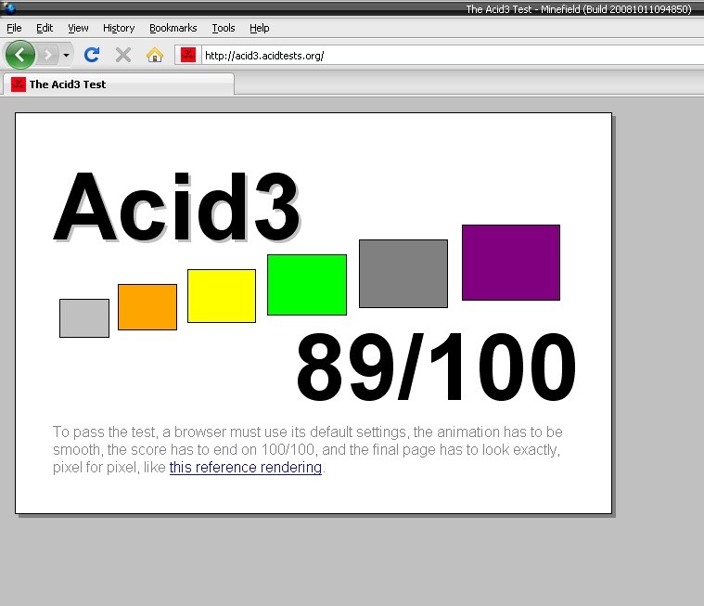Click the red favicon on the Acid3 tab
This screenshot has width=704, height=606.
tap(19, 84)
